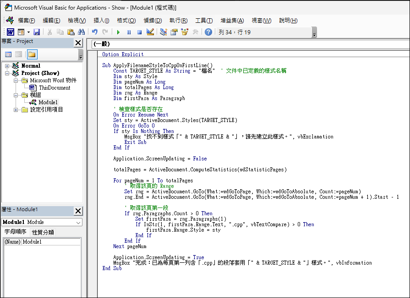Toggle Folders view in Project panel
410x298 pixels.
32,54
